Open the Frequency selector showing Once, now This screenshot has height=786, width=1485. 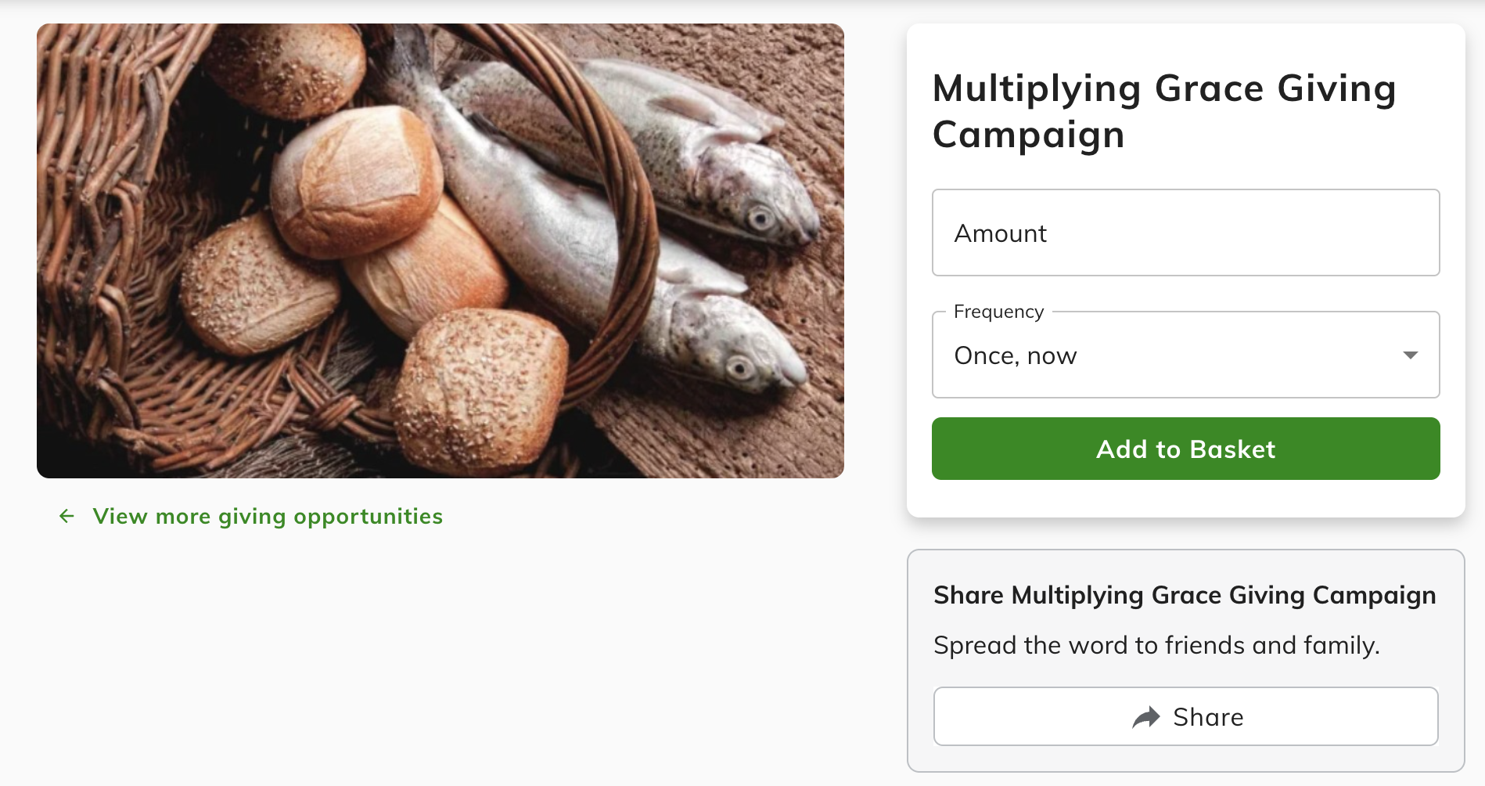click(1185, 355)
